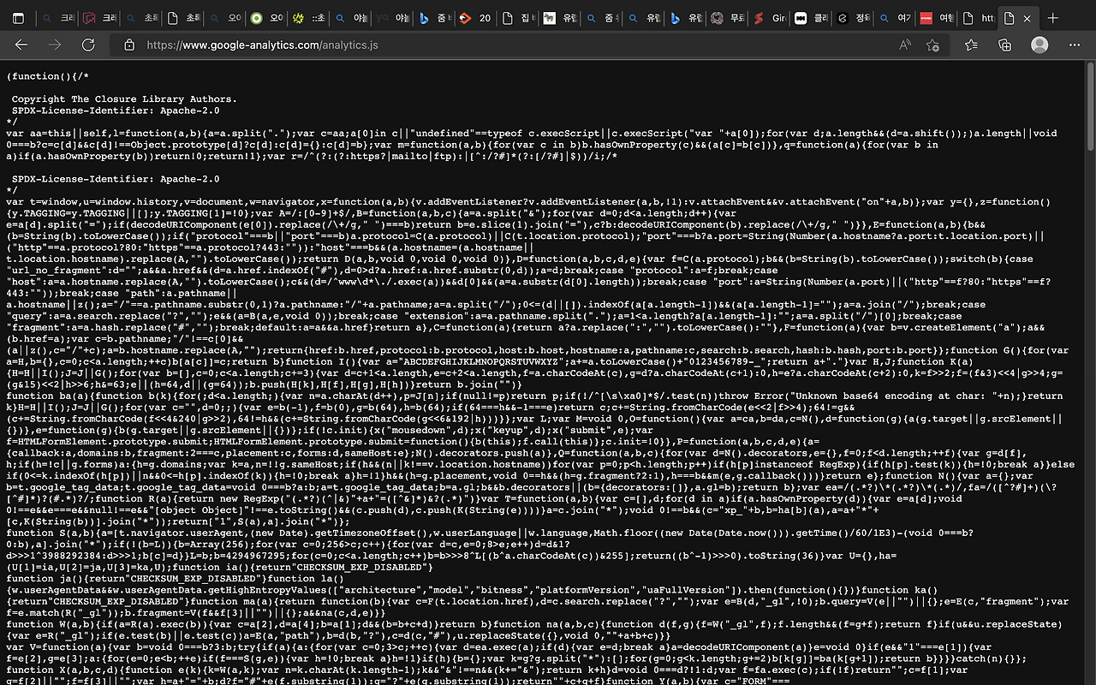This screenshot has height=685, width=1096.
Task: Click the opening '(function(){/*' code line
Action: [x=47, y=76]
